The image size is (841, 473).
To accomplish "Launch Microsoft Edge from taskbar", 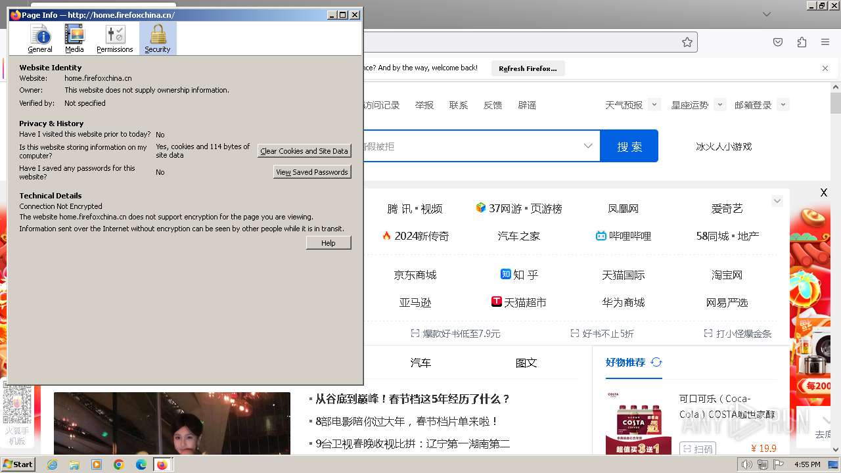I will (x=141, y=464).
